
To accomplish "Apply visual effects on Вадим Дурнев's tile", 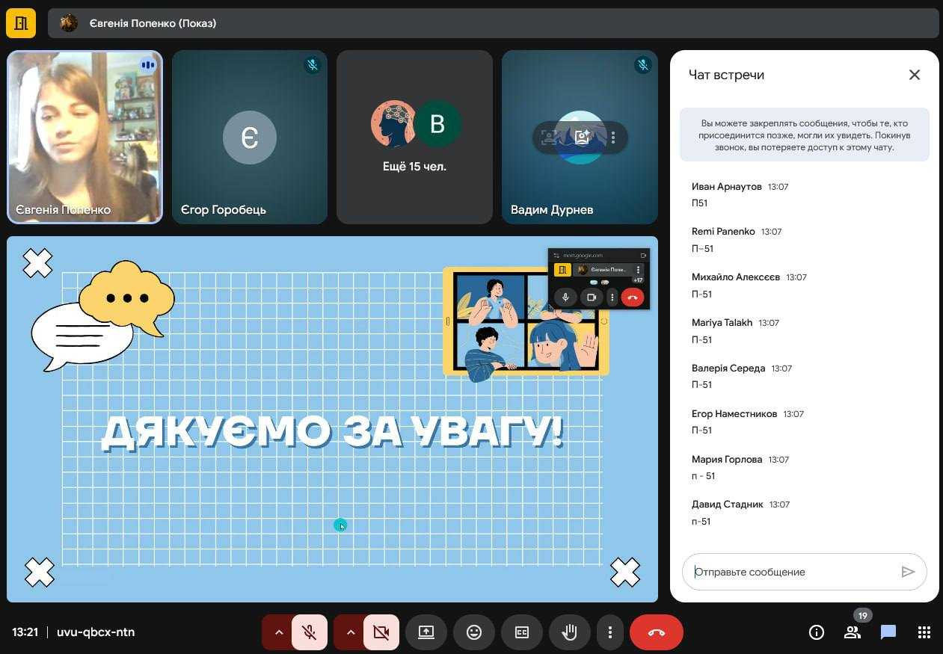I will (x=582, y=138).
